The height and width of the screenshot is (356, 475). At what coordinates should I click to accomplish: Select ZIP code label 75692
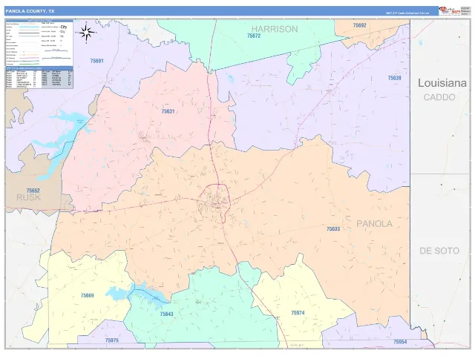[x=359, y=25]
